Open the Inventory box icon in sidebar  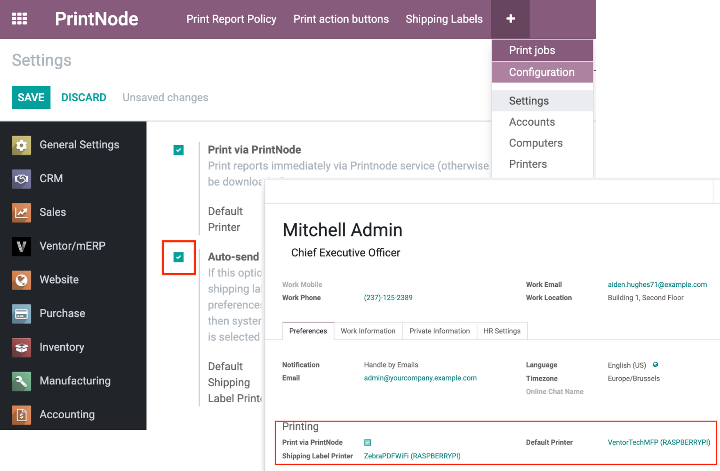[21, 348]
